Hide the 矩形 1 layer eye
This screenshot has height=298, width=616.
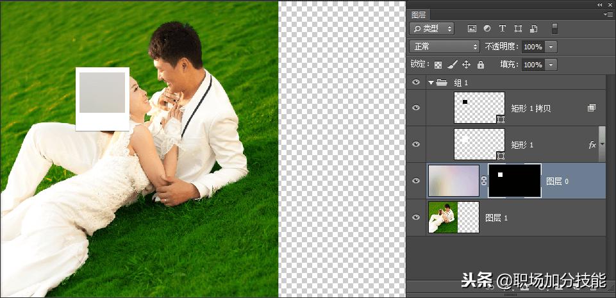(416, 144)
